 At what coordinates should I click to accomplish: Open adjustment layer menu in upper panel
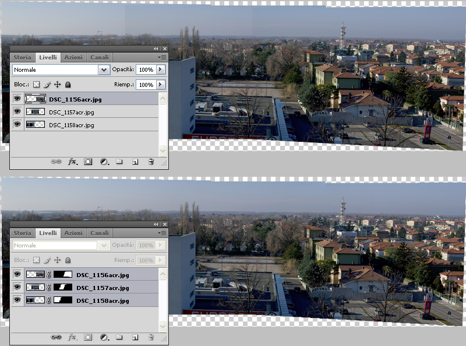pos(104,162)
